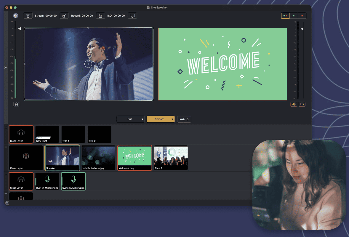This screenshot has height=237, width=349.
Task: Click the Go transition arrow button
Action: point(184,119)
